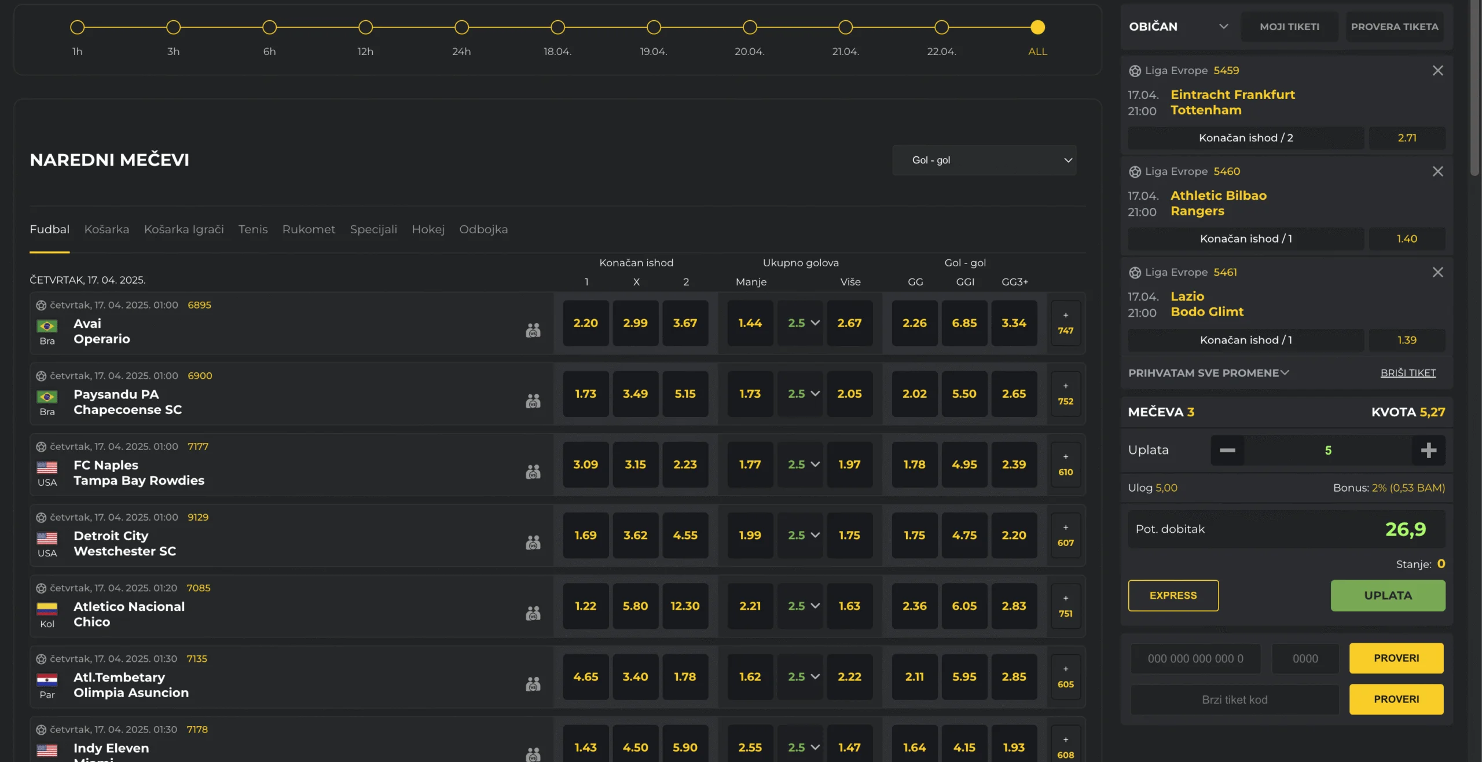
Task: Open head-to-head stats icon for Avai Operario
Action: click(x=533, y=331)
